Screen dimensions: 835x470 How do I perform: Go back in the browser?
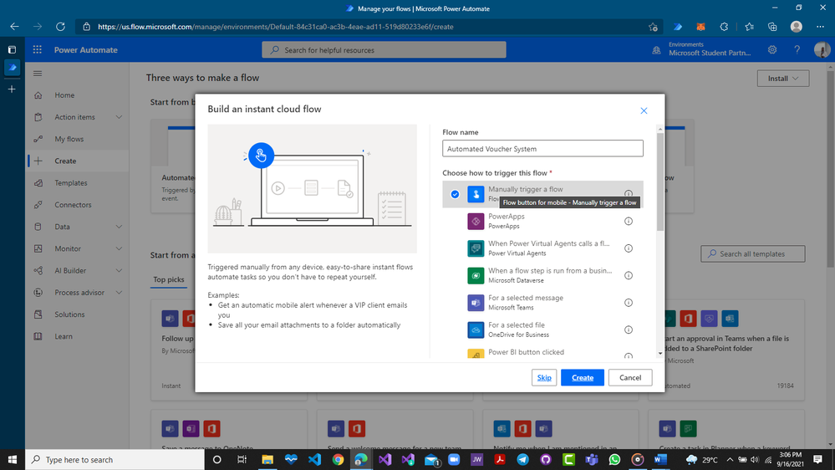14,27
